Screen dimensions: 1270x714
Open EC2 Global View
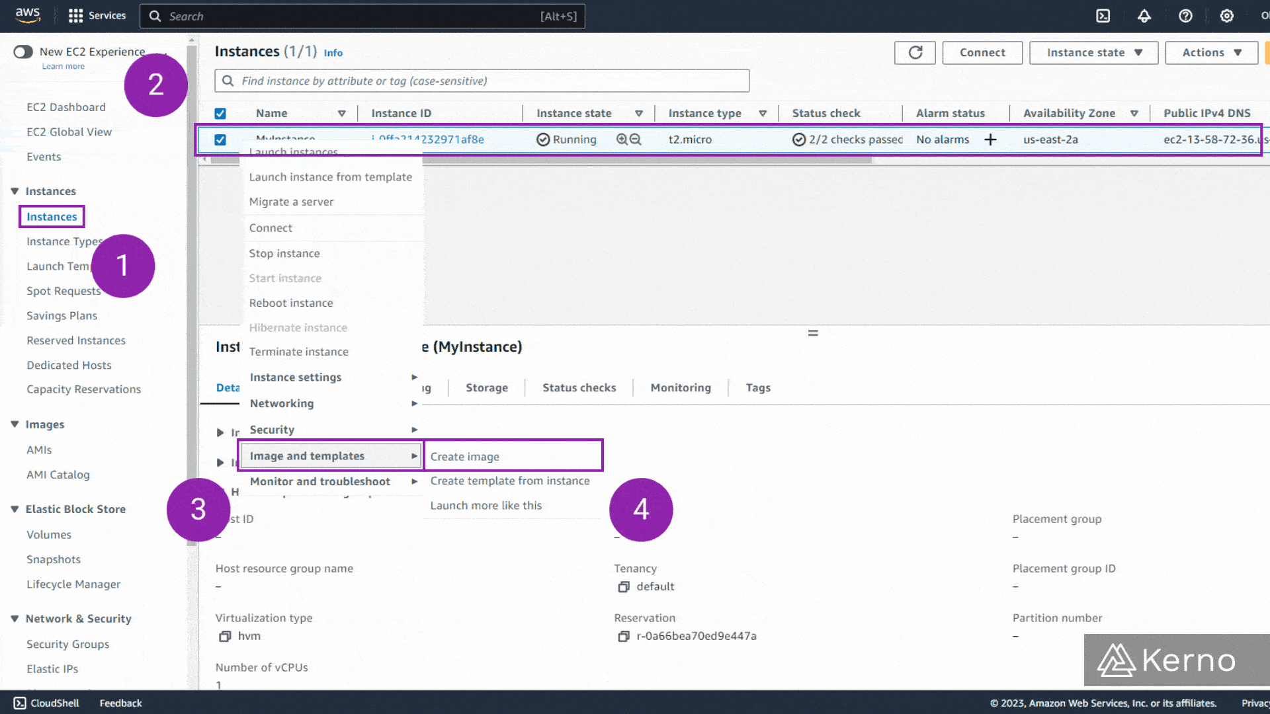tap(69, 132)
